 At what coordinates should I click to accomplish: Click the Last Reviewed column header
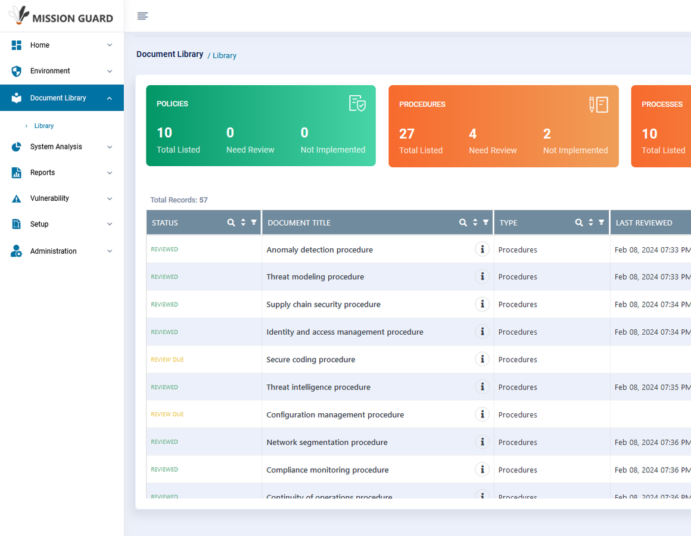(650, 222)
